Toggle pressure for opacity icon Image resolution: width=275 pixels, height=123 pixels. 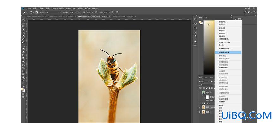click(79, 12)
